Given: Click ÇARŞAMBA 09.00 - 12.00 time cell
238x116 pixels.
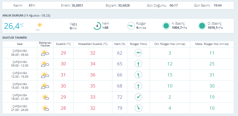Looking at the screenshot, I should [x=20, y=64].
